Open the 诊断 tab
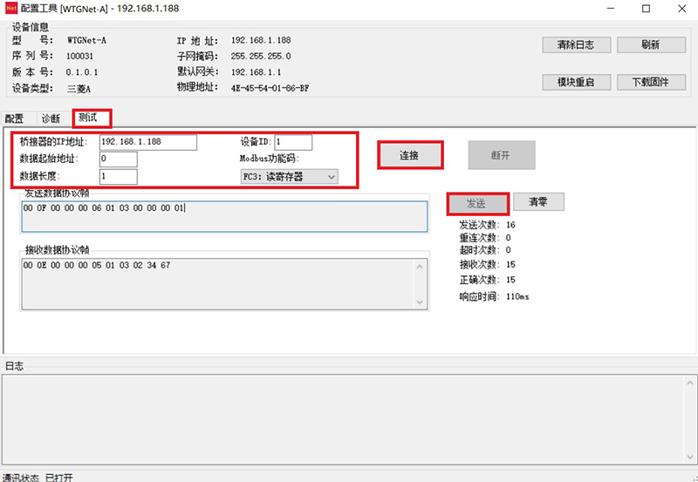 click(51, 119)
